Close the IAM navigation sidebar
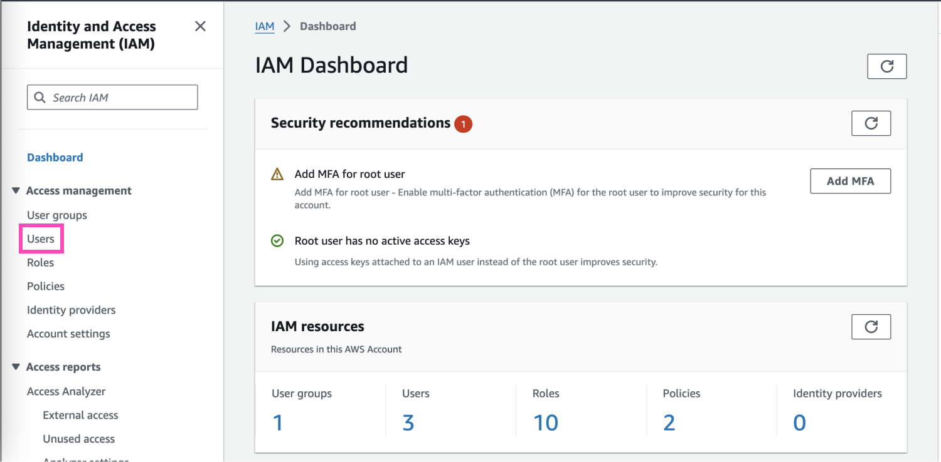The width and height of the screenshot is (941, 462). pyautogui.click(x=200, y=26)
